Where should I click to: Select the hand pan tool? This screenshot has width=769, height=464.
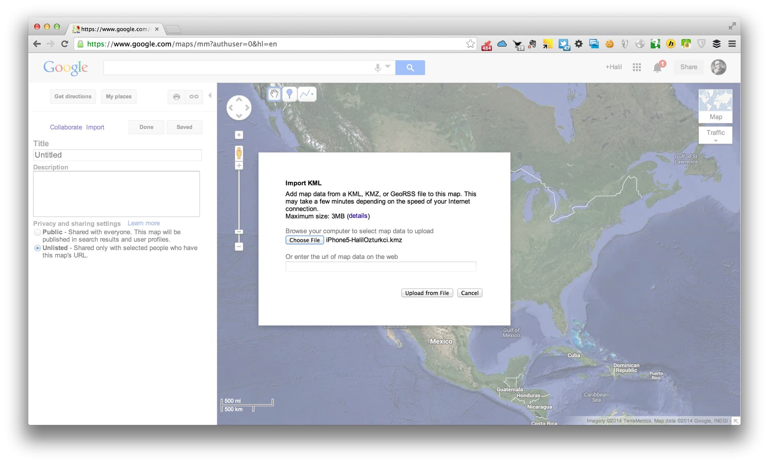[x=274, y=94]
